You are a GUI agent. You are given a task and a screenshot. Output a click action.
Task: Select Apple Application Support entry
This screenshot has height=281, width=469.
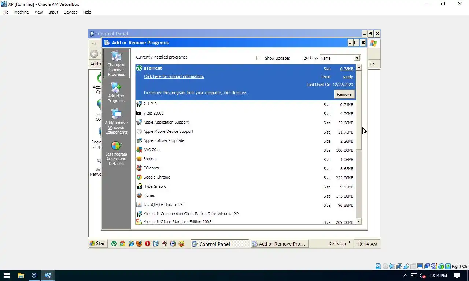(245, 122)
